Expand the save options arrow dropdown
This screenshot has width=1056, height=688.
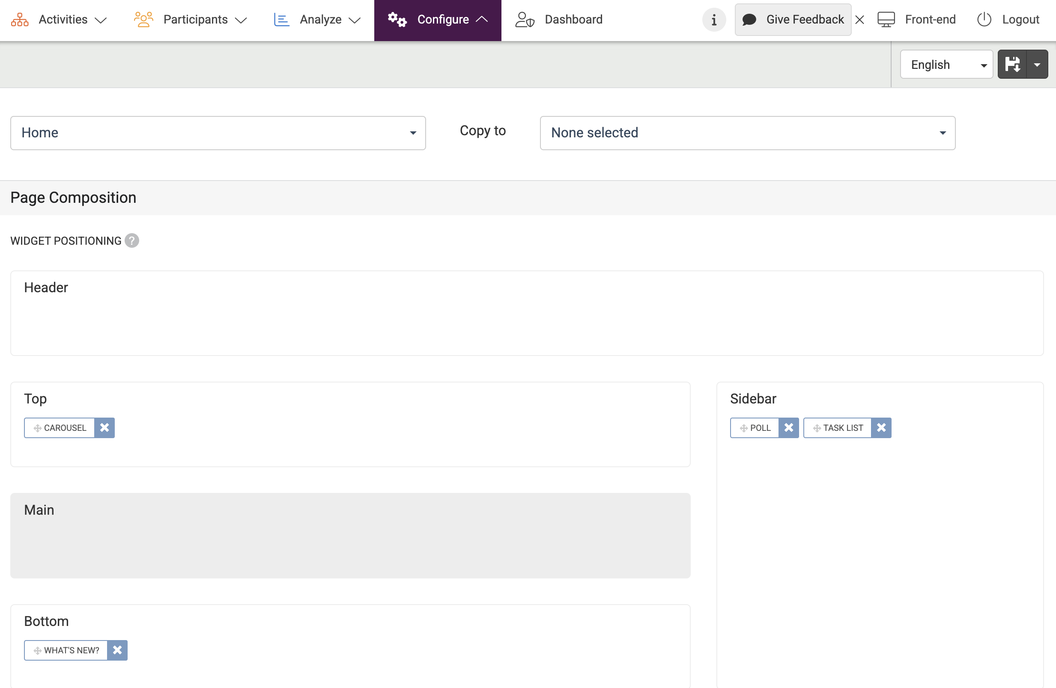(x=1037, y=64)
